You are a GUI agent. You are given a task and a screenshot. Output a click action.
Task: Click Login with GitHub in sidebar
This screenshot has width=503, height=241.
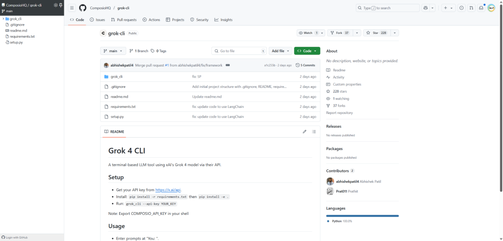click(x=15, y=237)
